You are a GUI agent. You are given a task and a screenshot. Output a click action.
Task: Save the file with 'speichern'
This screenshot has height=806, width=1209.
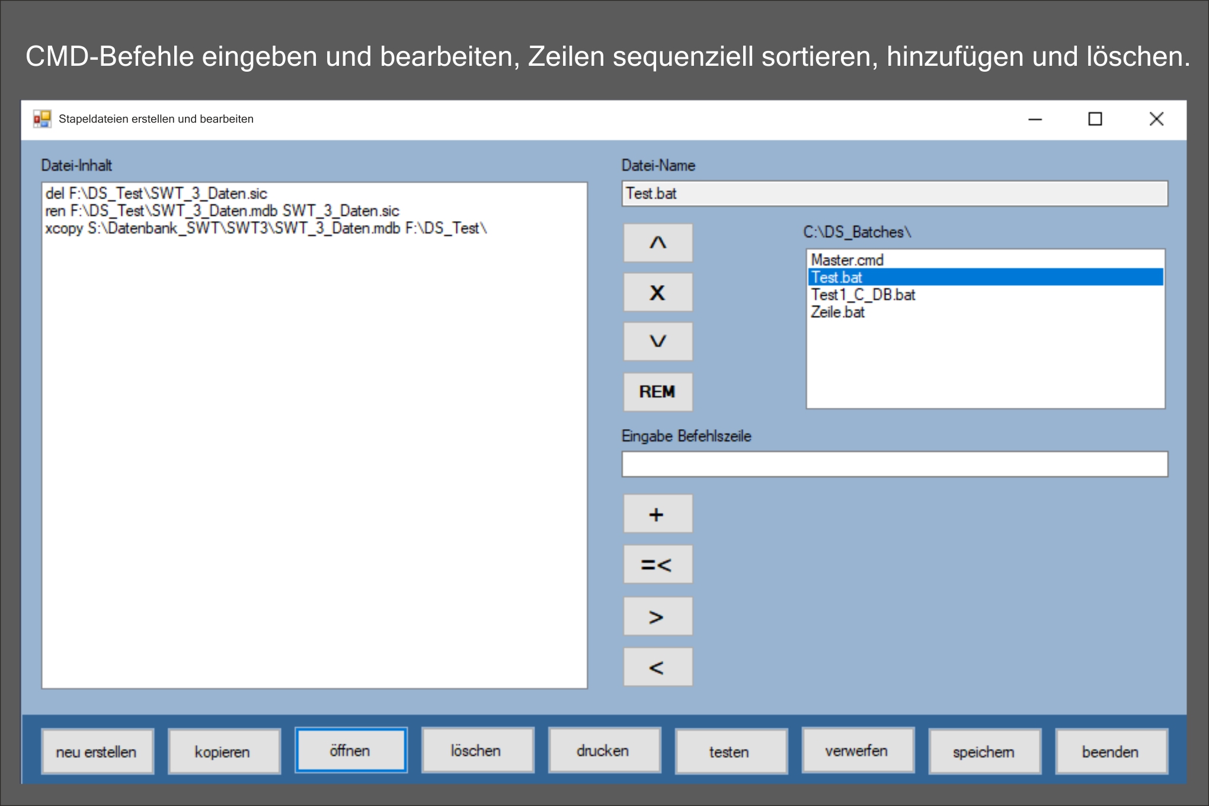pos(984,751)
